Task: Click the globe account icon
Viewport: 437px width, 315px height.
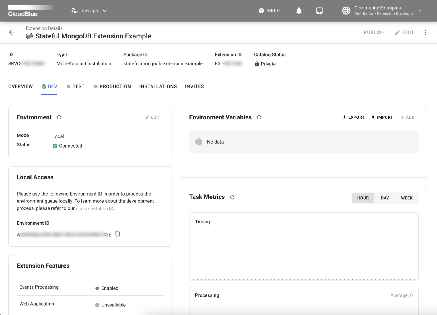Action: click(x=346, y=11)
